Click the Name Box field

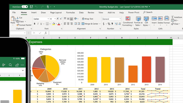tap(18, 33)
